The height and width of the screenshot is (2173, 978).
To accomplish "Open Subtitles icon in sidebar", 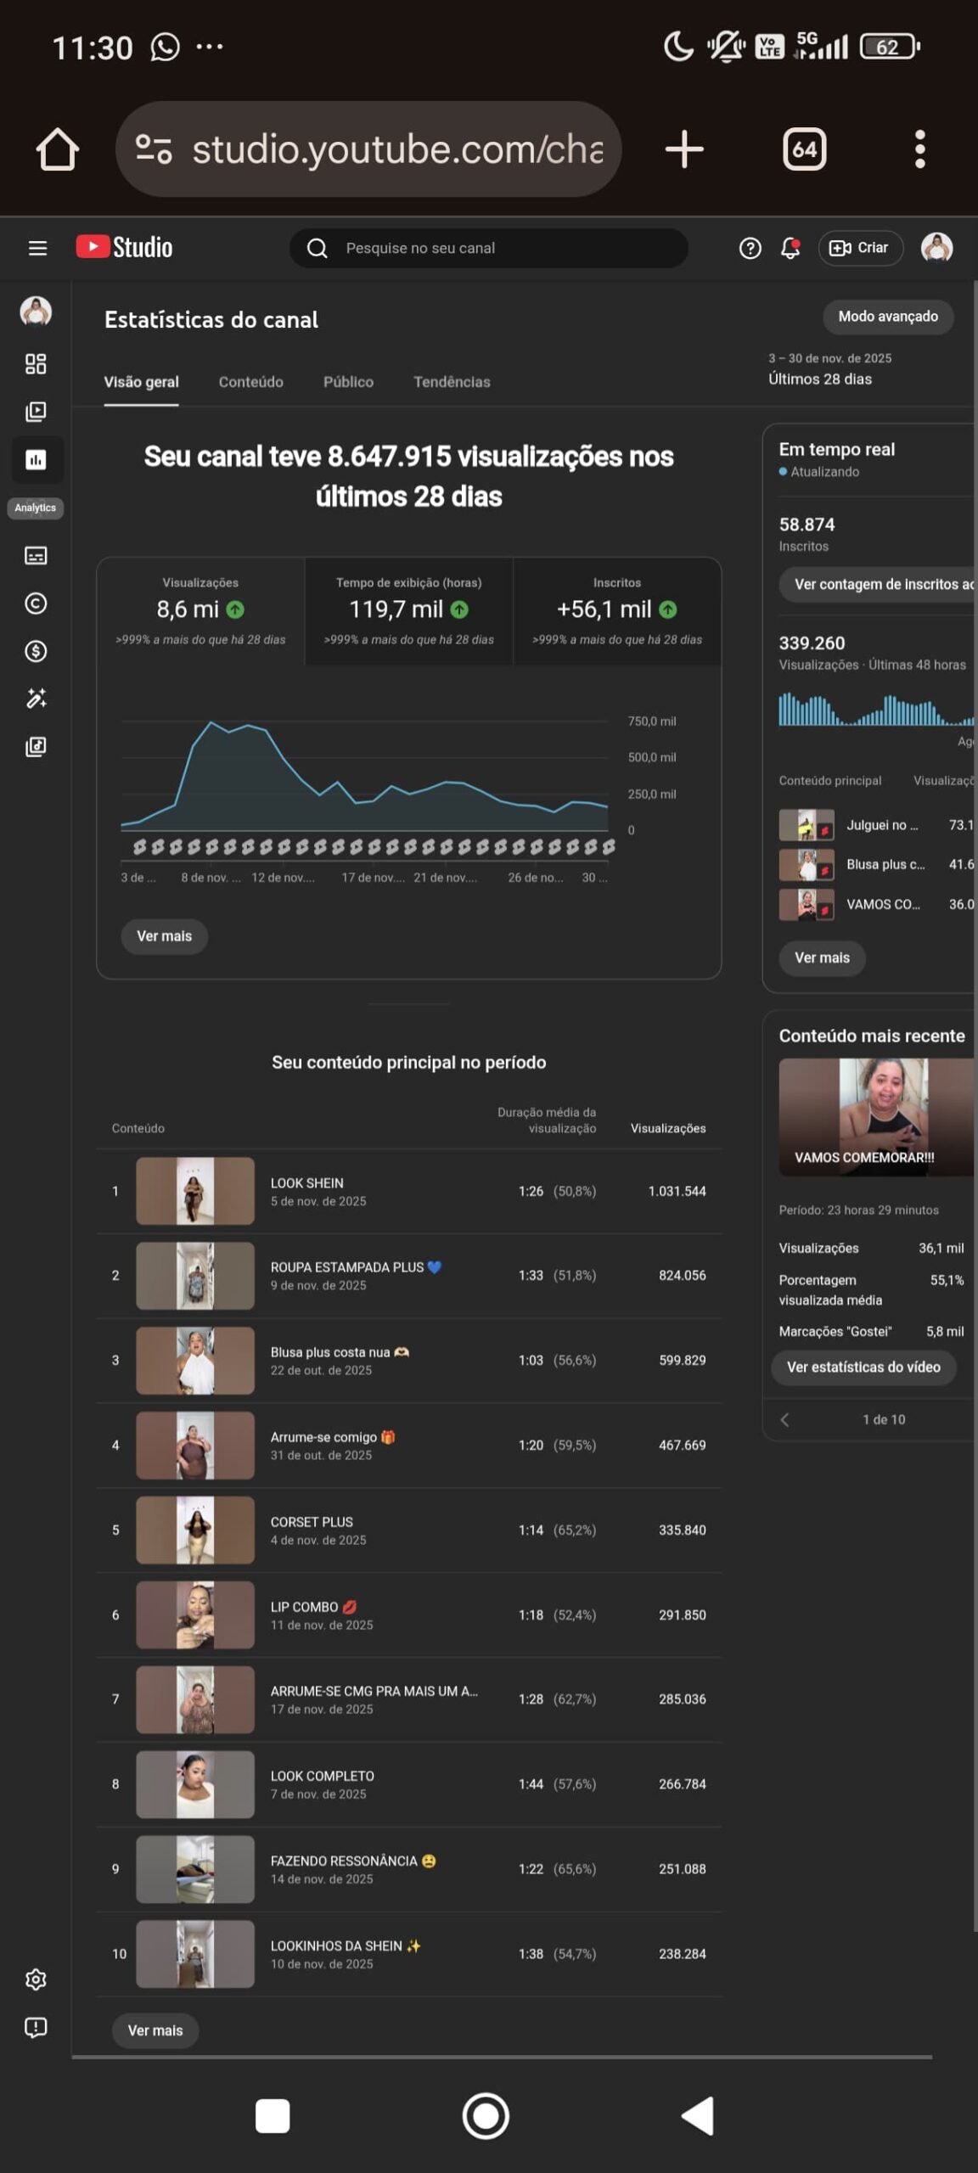I will click(36, 556).
